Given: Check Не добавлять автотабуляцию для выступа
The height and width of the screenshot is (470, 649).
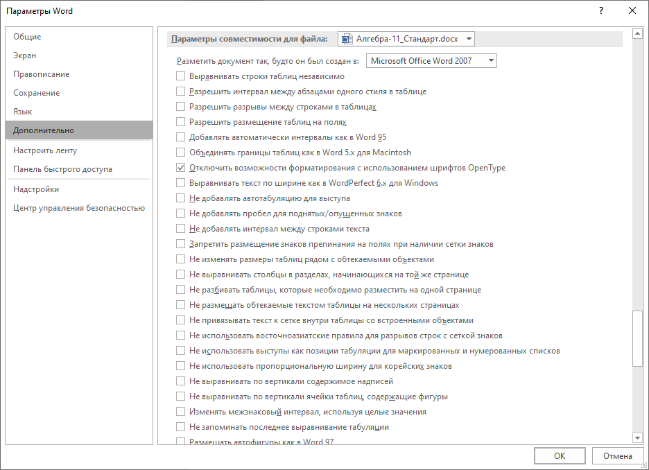Looking at the screenshot, I should click(180, 198).
